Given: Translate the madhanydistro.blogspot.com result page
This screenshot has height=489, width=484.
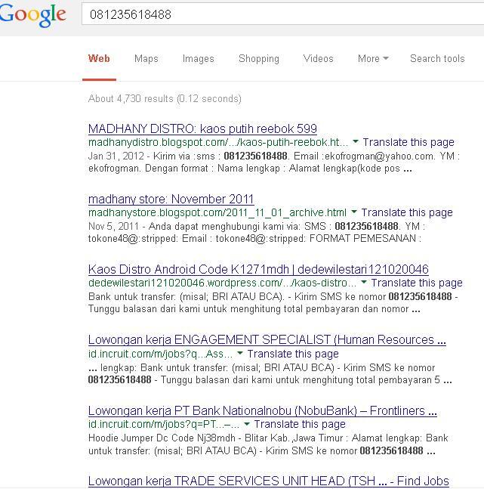Looking at the screenshot, I should [408, 142].
